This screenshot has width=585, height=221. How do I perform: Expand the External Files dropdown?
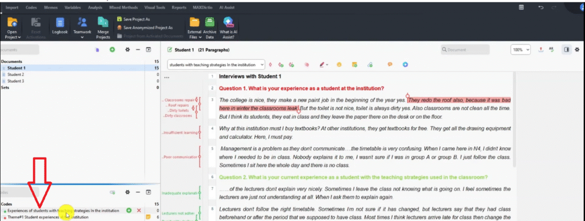(x=194, y=27)
